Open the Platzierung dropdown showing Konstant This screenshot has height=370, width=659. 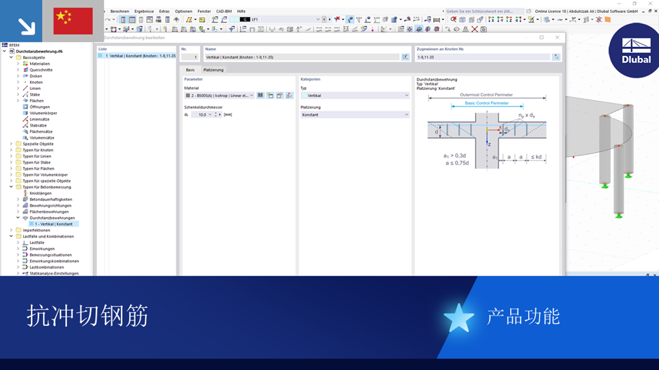(355, 114)
